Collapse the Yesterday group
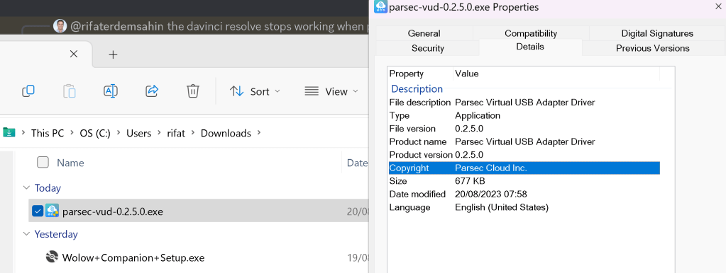726x273 pixels. 26,234
